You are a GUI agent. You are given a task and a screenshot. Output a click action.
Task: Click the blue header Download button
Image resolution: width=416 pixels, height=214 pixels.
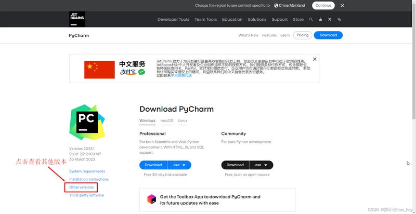pos(328,35)
